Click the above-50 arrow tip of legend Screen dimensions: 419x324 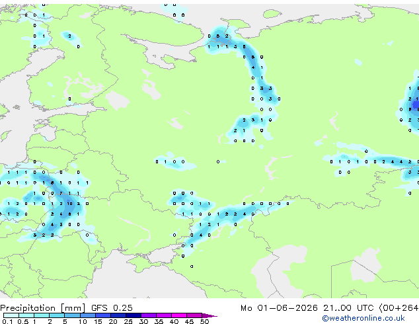pos(209,315)
